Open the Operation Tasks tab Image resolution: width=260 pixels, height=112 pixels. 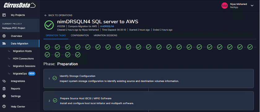(56, 35)
